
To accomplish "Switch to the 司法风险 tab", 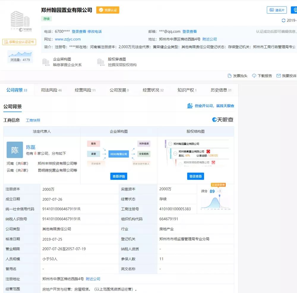I will pyautogui.click(x=51, y=90).
